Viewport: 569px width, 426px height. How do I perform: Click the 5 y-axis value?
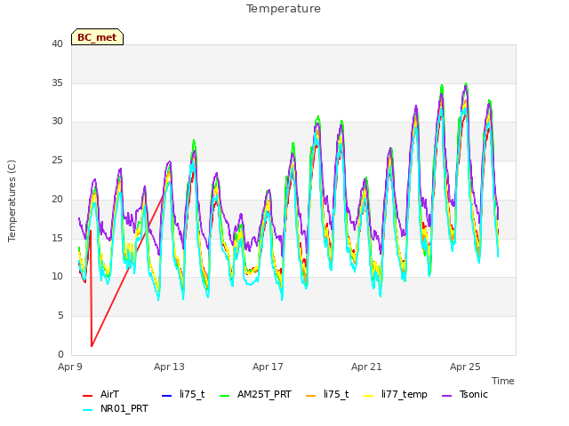(x=60, y=316)
